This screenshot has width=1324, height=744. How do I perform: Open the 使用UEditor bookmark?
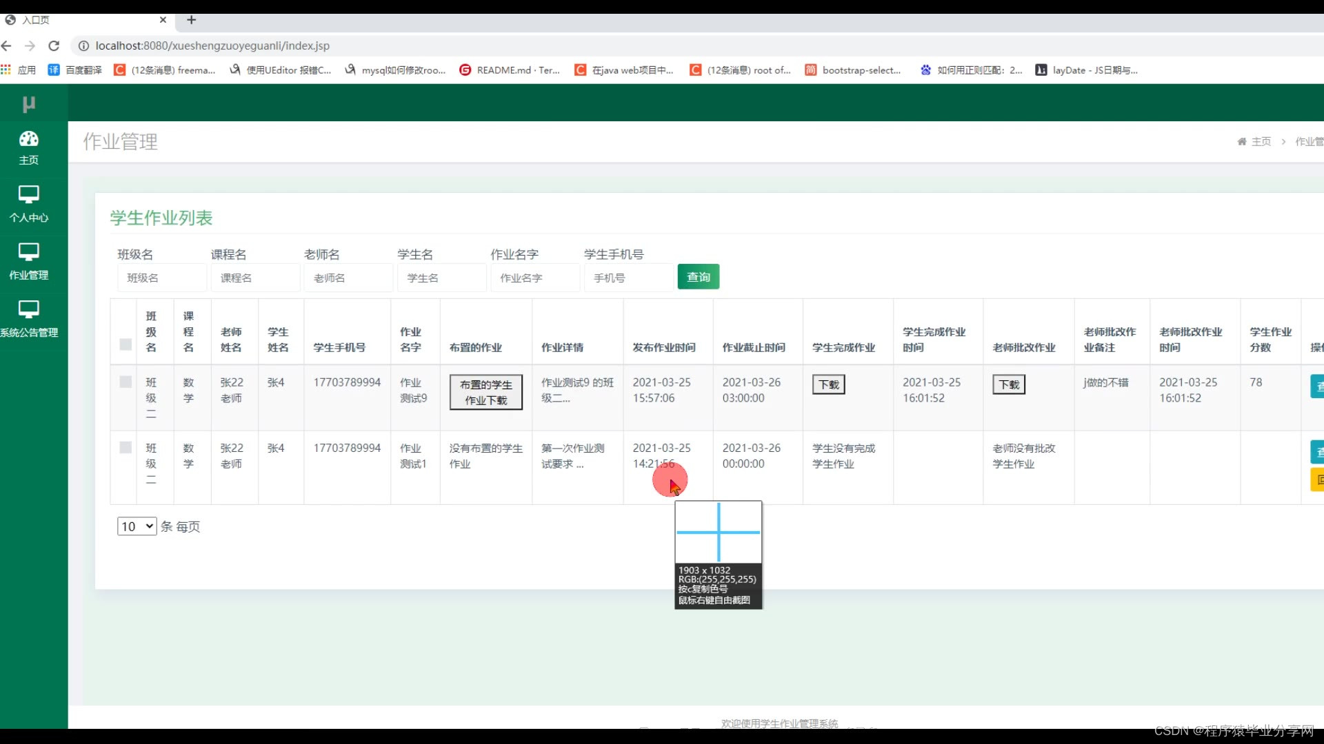click(281, 70)
